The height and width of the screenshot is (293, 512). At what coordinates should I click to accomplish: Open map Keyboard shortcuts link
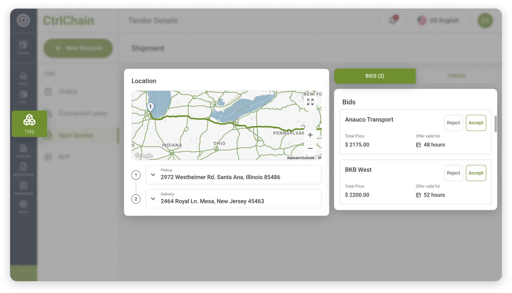coord(301,158)
